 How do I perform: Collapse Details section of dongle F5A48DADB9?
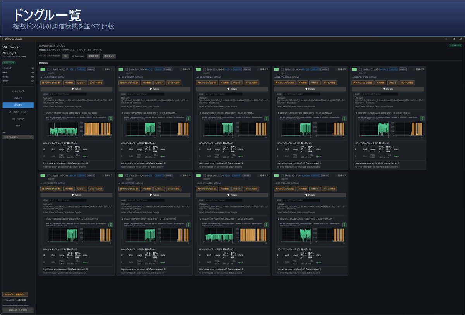tap(310, 195)
